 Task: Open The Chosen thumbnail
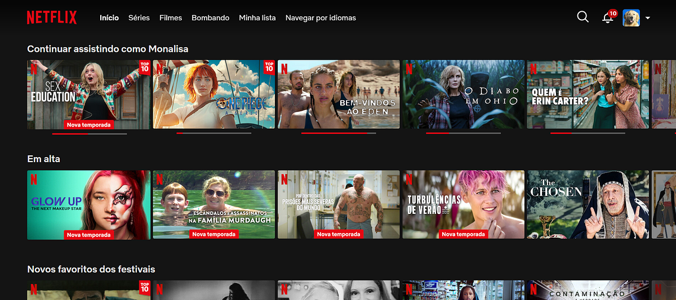click(x=588, y=205)
